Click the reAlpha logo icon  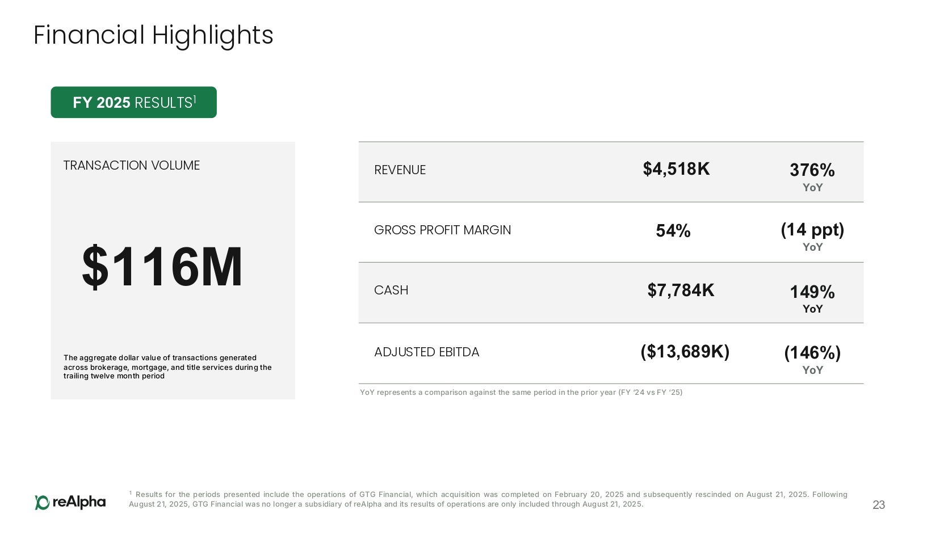(42, 502)
